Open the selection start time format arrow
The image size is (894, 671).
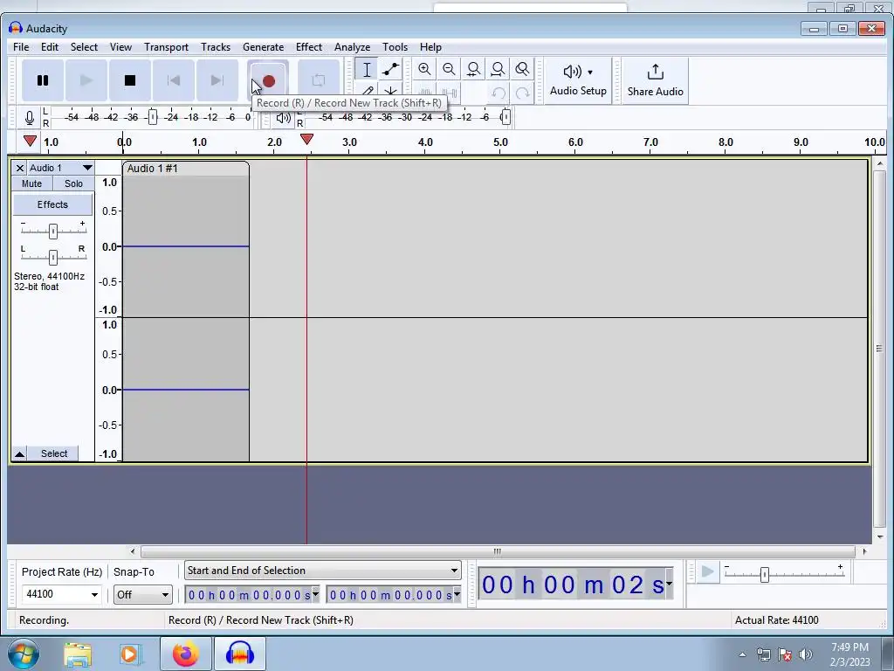(x=315, y=594)
